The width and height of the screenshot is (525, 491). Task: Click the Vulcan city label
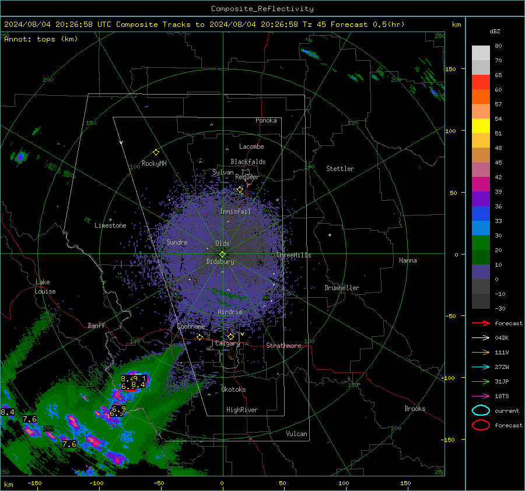pos(296,434)
